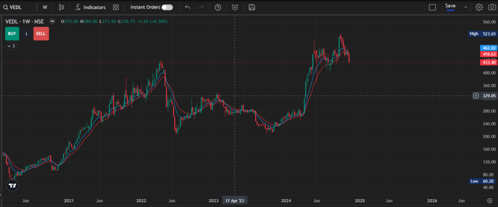Open the VEDL symbol search
498x207 pixels.
tap(12, 7)
